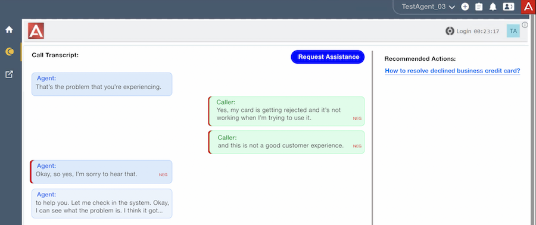The width and height of the screenshot is (536, 225).
Task: Select agent message "That's the problem that you're experiencing"
Action: [102, 84]
